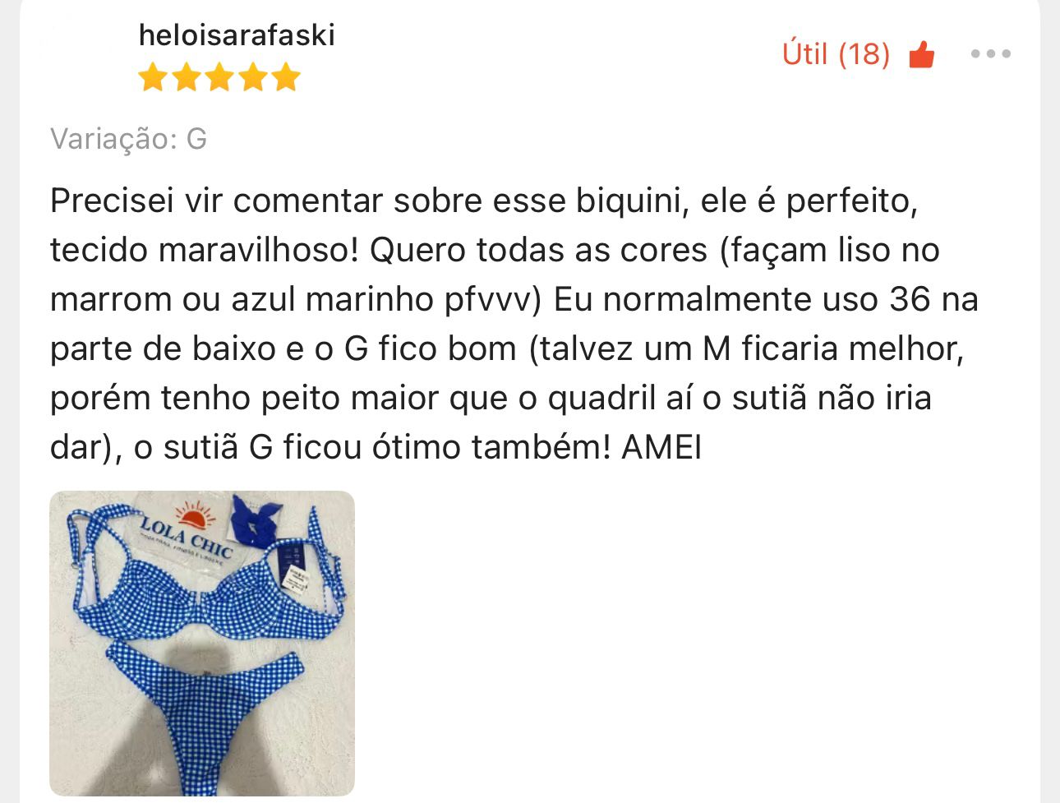Click the third rating star

(219, 78)
